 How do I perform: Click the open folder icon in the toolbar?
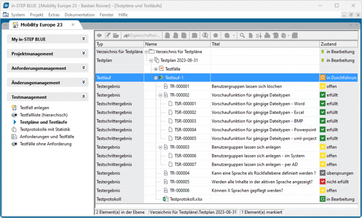[x=116, y=35]
